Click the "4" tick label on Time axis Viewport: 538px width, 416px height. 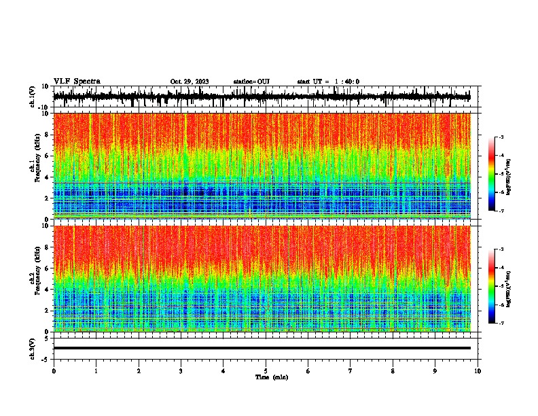(x=223, y=371)
